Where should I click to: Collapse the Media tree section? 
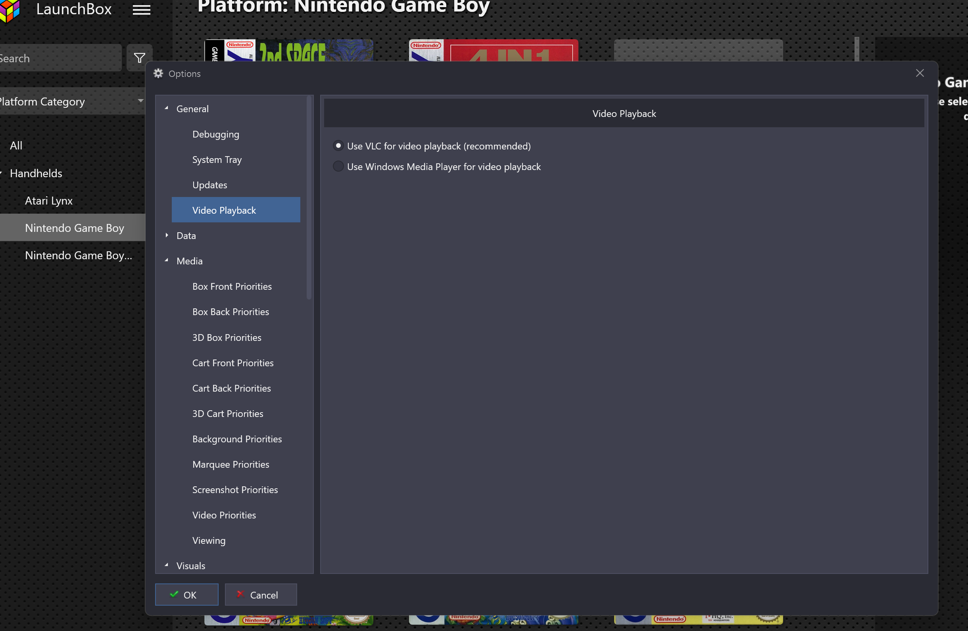[167, 260]
